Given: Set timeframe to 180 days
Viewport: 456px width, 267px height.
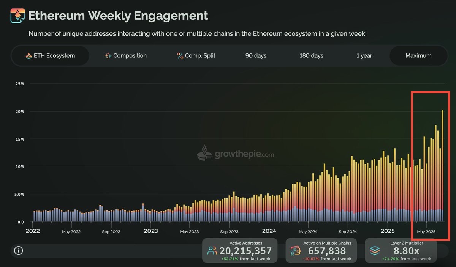Looking at the screenshot, I should point(311,56).
